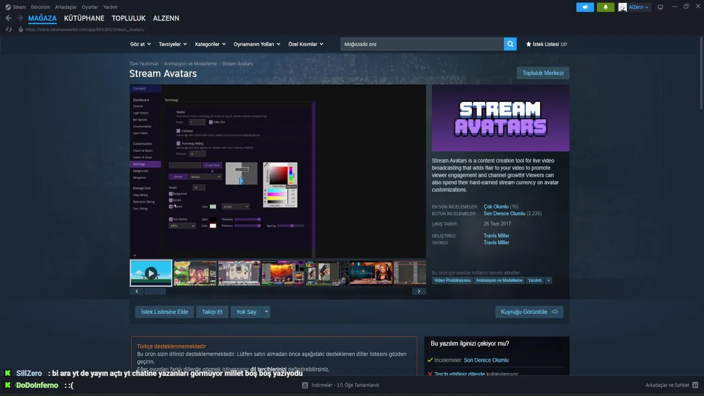The height and width of the screenshot is (396, 704).
Task: Open the announcements megaphone button
Action: coord(585,7)
